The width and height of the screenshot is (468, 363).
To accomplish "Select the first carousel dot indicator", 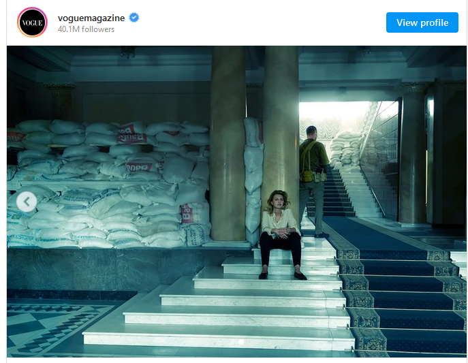I will tap(232, 342).
